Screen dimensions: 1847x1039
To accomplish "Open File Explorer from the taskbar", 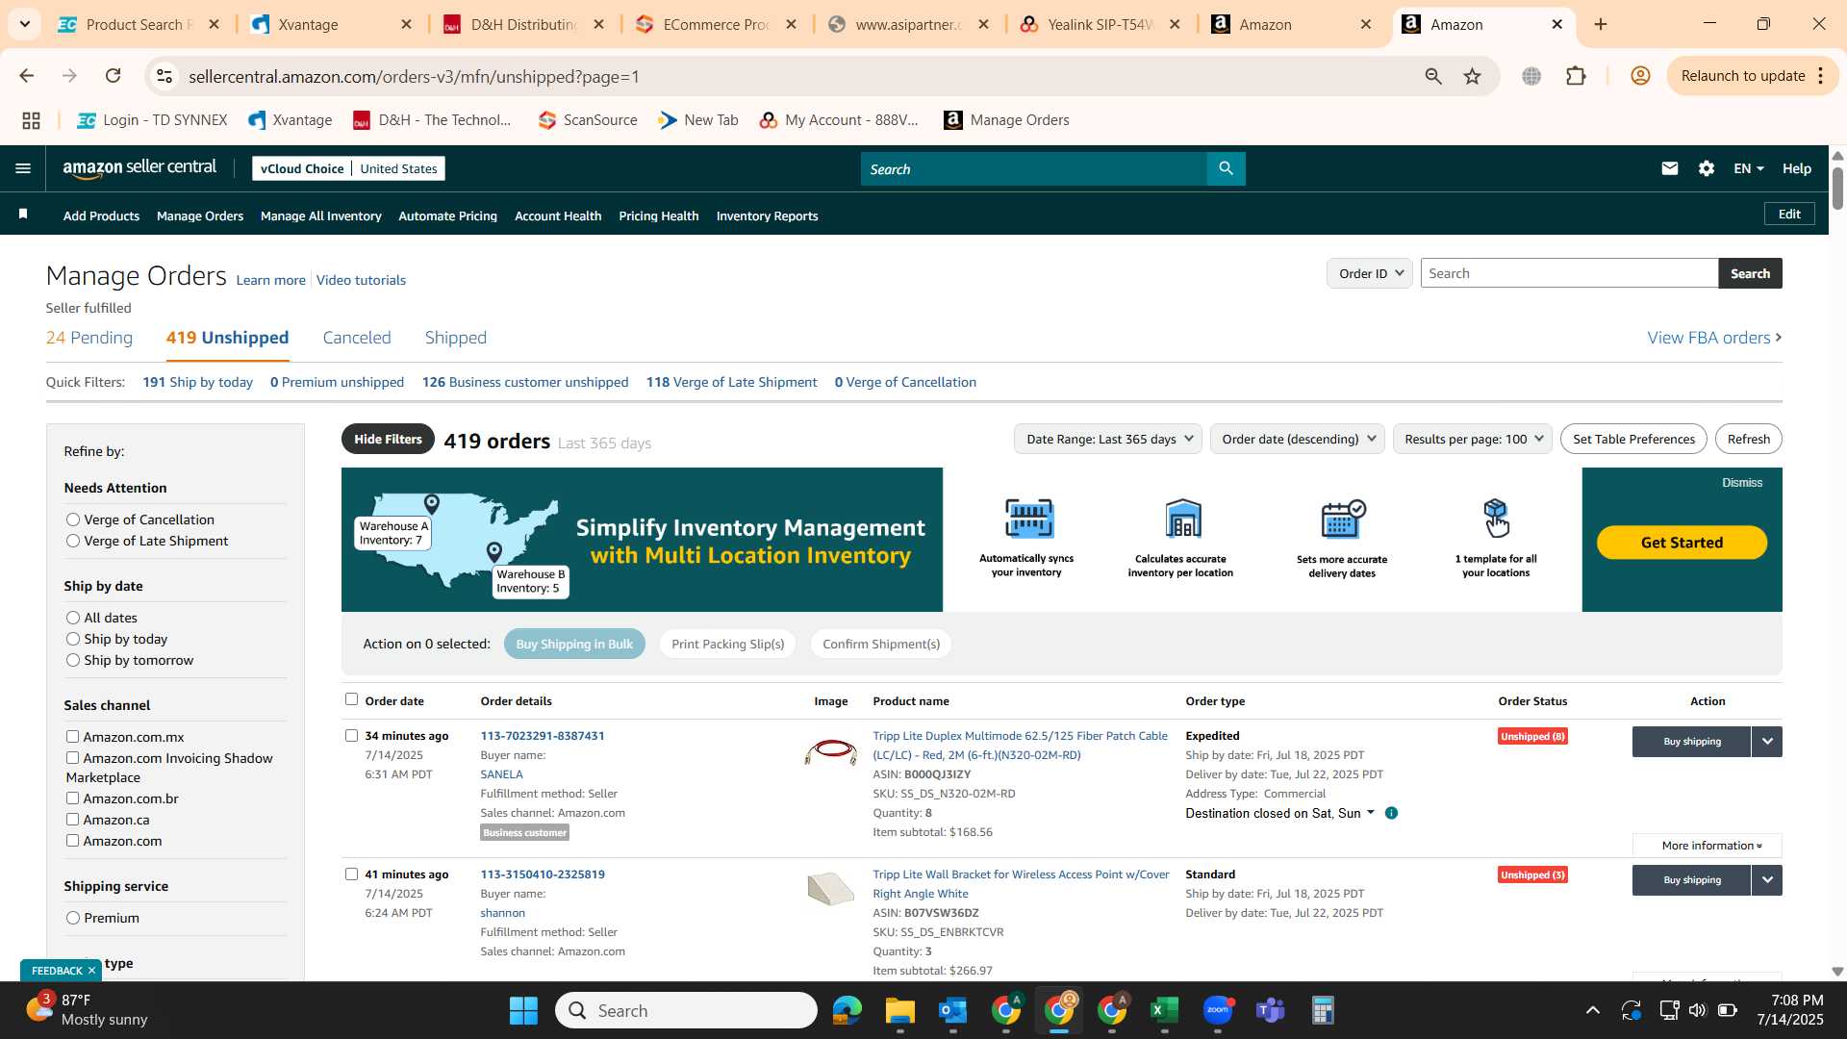I will pos(899,1010).
